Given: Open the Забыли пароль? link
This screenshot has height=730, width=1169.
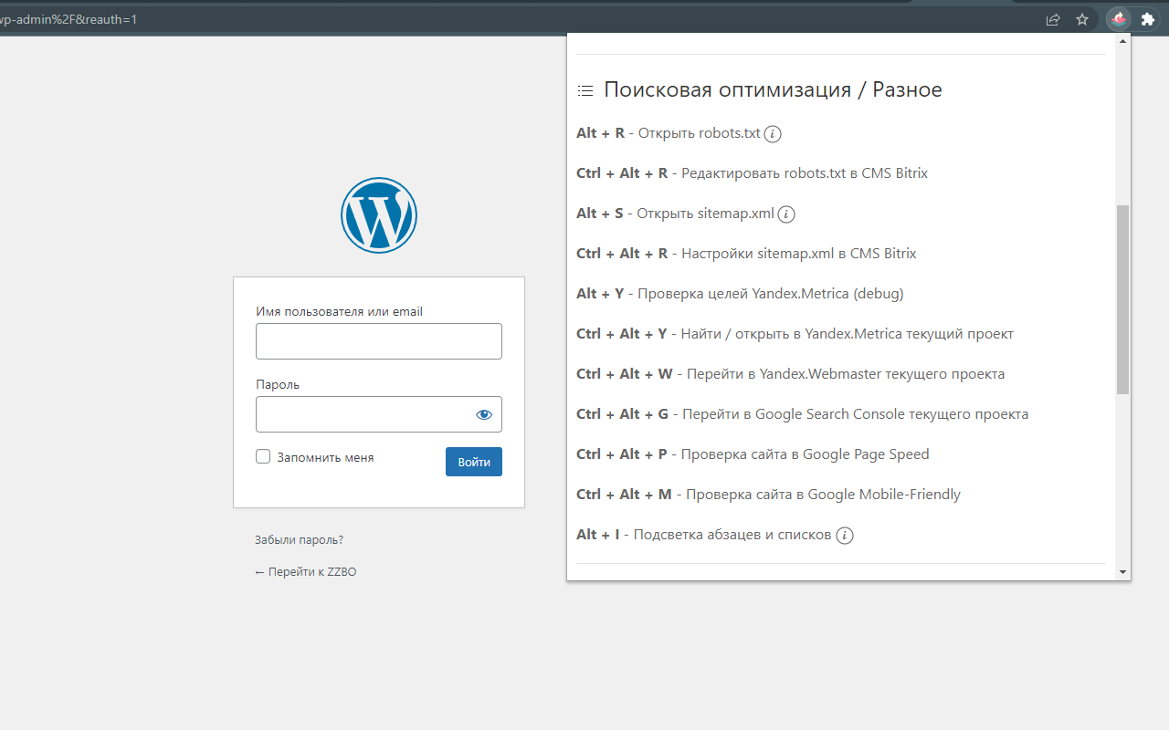Looking at the screenshot, I should coord(299,540).
